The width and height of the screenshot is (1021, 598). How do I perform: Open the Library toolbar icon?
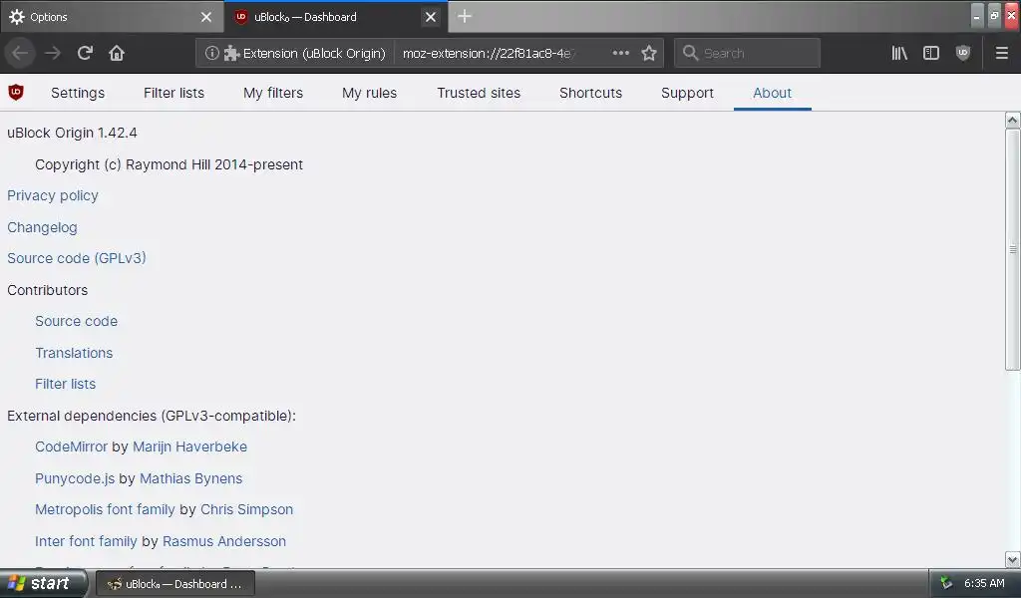(899, 53)
